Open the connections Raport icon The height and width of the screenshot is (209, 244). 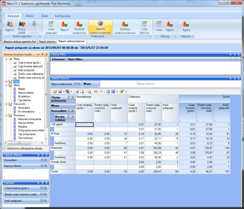coord(64,27)
